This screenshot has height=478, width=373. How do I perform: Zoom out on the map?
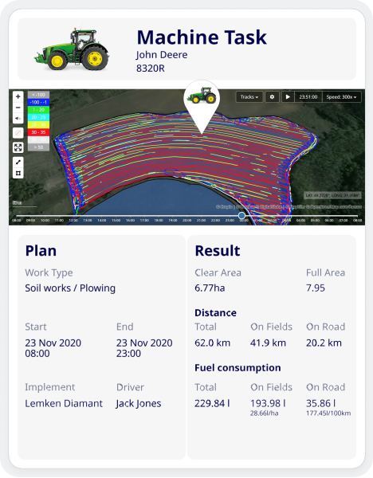pyautogui.click(x=18, y=108)
